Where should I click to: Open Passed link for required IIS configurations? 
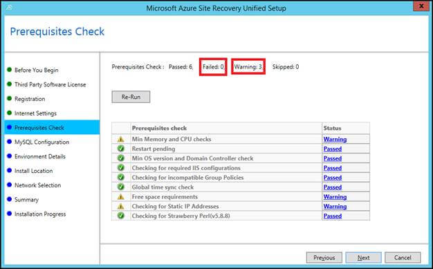point(333,168)
